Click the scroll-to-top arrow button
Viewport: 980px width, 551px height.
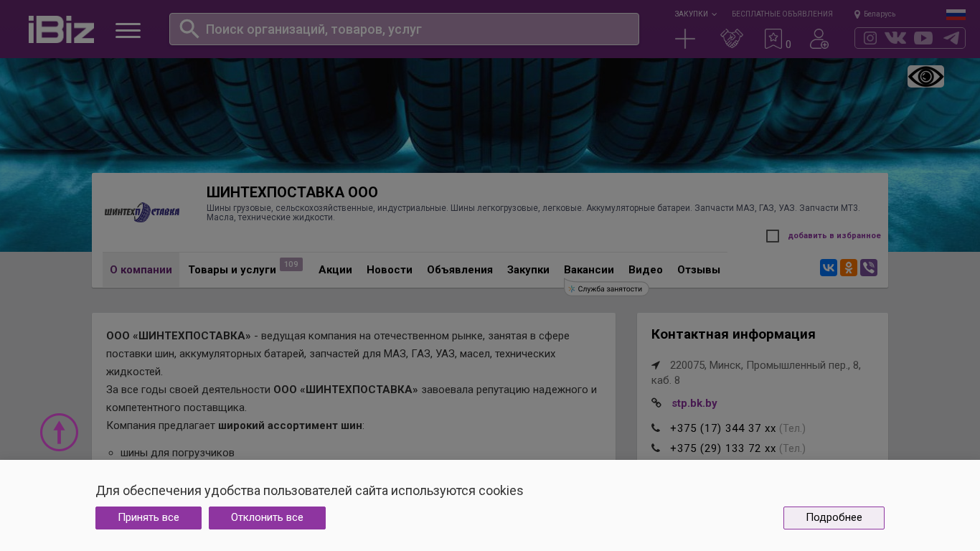tap(59, 433)
